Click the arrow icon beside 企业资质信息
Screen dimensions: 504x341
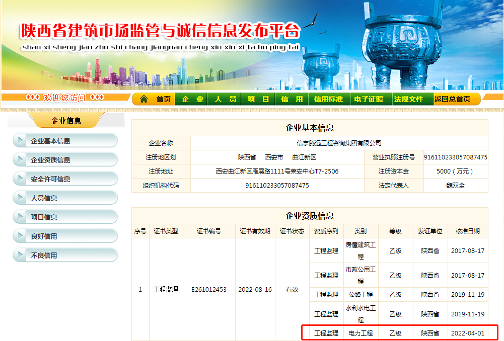pos(20,158)
